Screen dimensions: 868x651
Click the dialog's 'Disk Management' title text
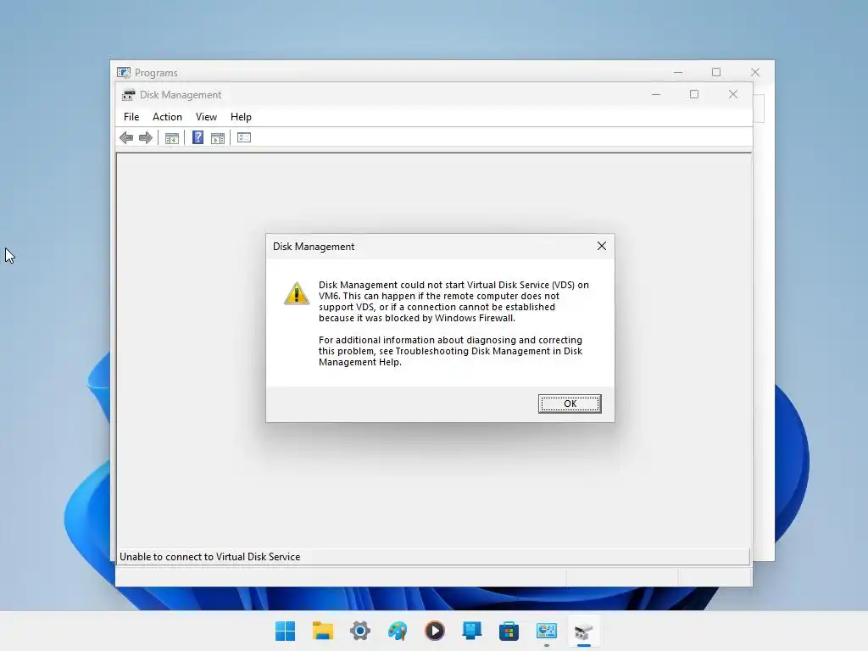pos(314,247)
